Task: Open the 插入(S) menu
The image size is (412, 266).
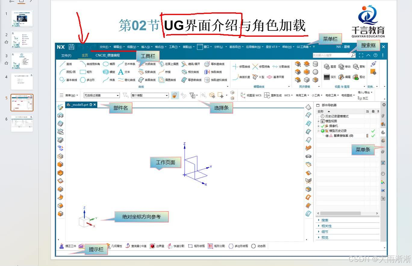Action: click(147, 47)
